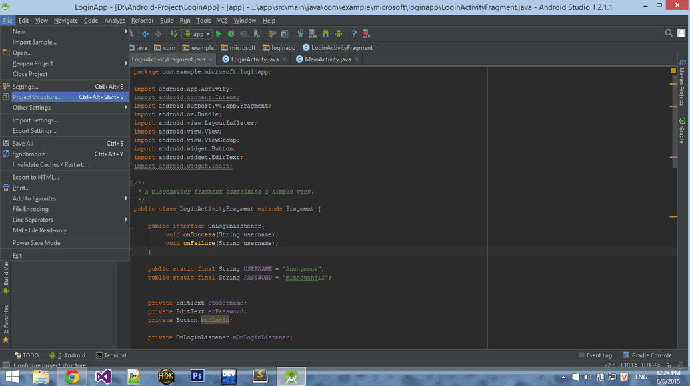Open Settings via the wrench toolbar icon
690x386 pixels.
click(x=273, y=34)
